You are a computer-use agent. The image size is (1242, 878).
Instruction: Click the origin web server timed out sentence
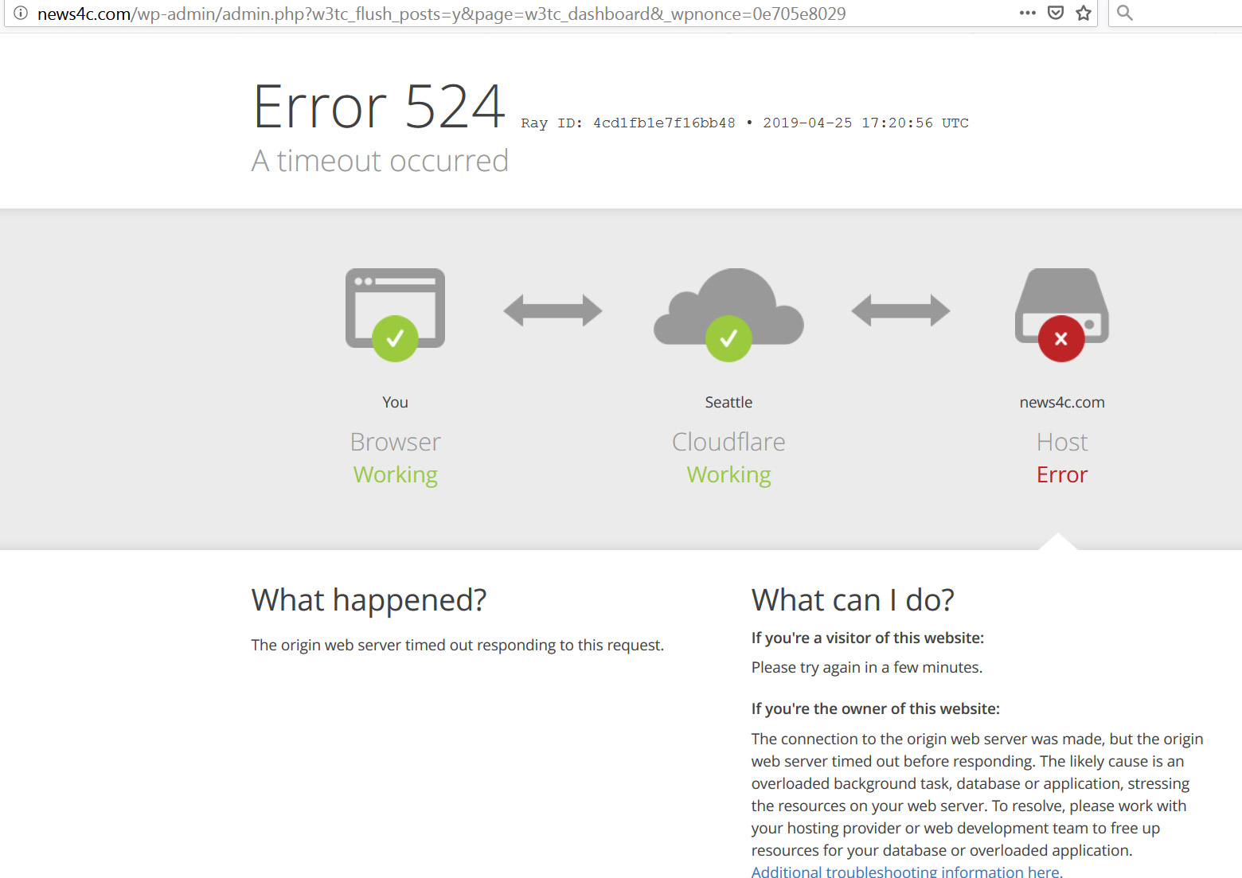[458, 645]
